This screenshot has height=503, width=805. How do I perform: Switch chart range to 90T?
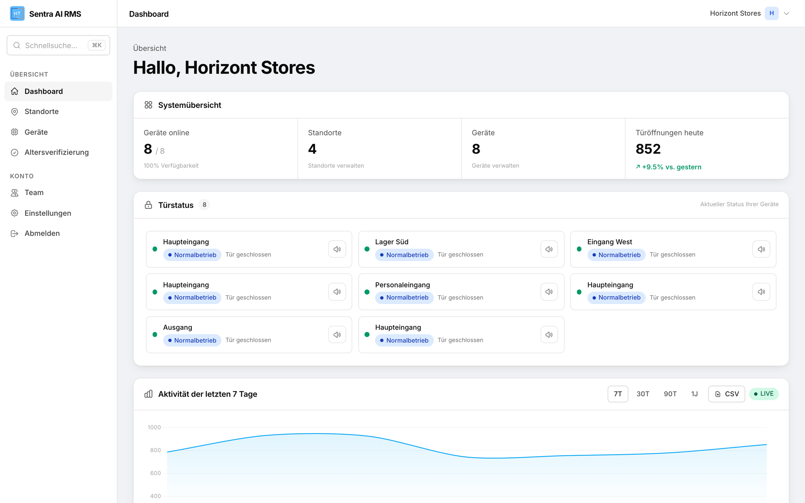point(670,394)
